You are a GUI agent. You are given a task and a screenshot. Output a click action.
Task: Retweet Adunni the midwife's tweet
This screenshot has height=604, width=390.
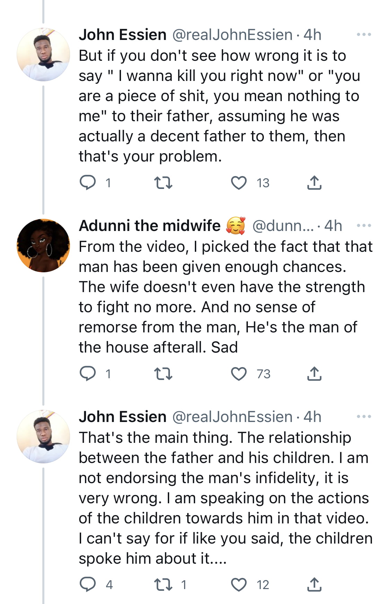tap(163, 374)
